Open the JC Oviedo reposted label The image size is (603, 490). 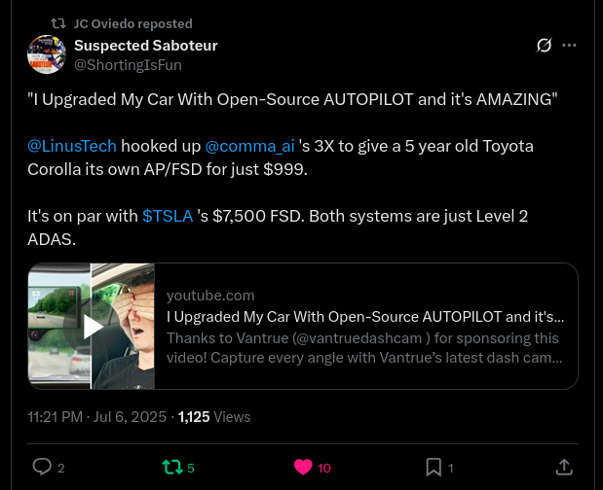(x=133, y=23)
